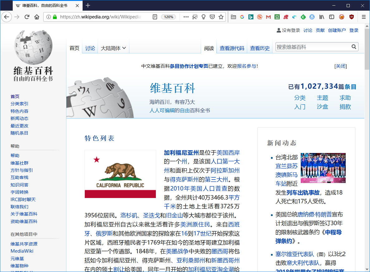Open Gmail bookmark icon
The height and width of the screenshot is (272, 370).
[x=268, y=17]
